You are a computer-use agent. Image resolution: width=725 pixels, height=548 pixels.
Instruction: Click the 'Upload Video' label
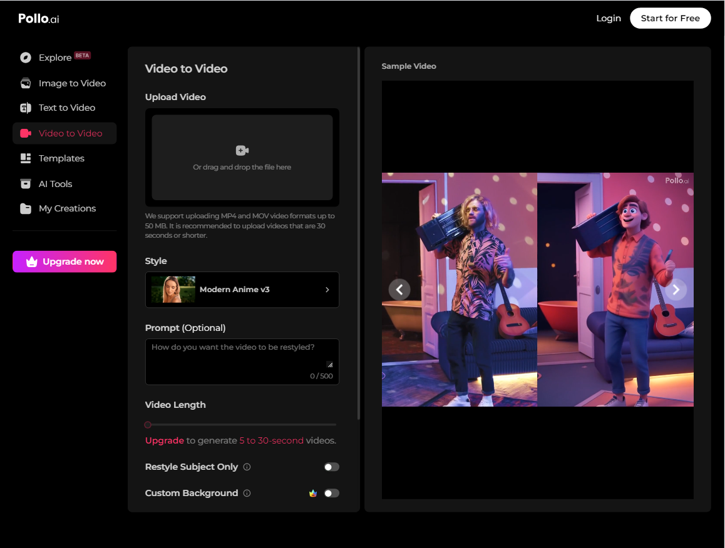176,97
